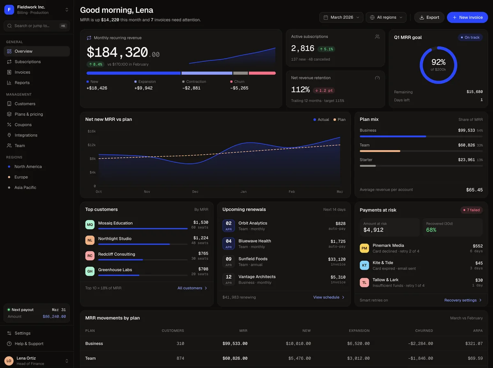The height and width of the screenshot is (368, 493).
Task: Open the Fieldwork Inc. workspace switcher chevrons
Action: 67,9
